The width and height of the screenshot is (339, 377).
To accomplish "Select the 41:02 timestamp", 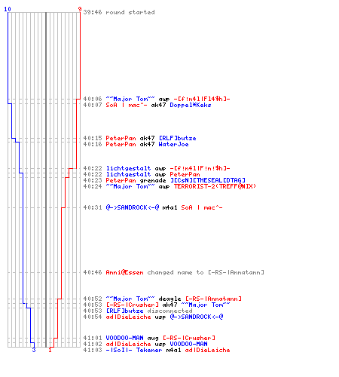I will 93,344.
